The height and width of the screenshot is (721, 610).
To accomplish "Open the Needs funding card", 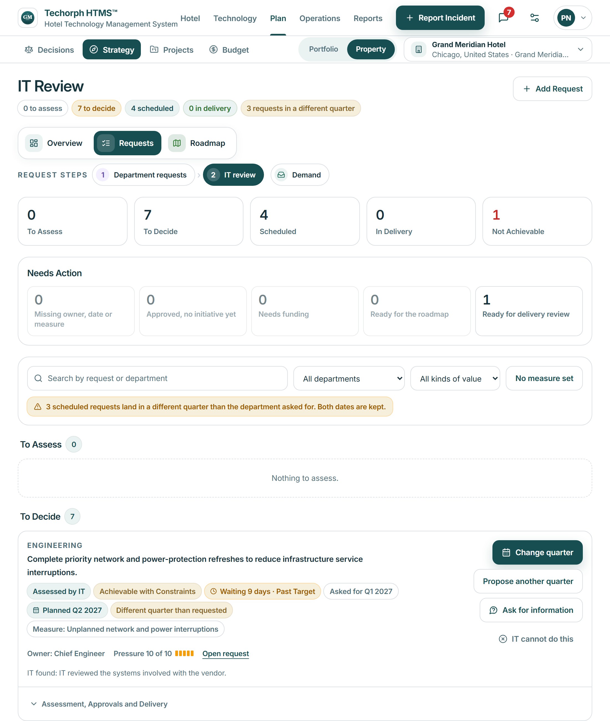I will click(305, 311).
